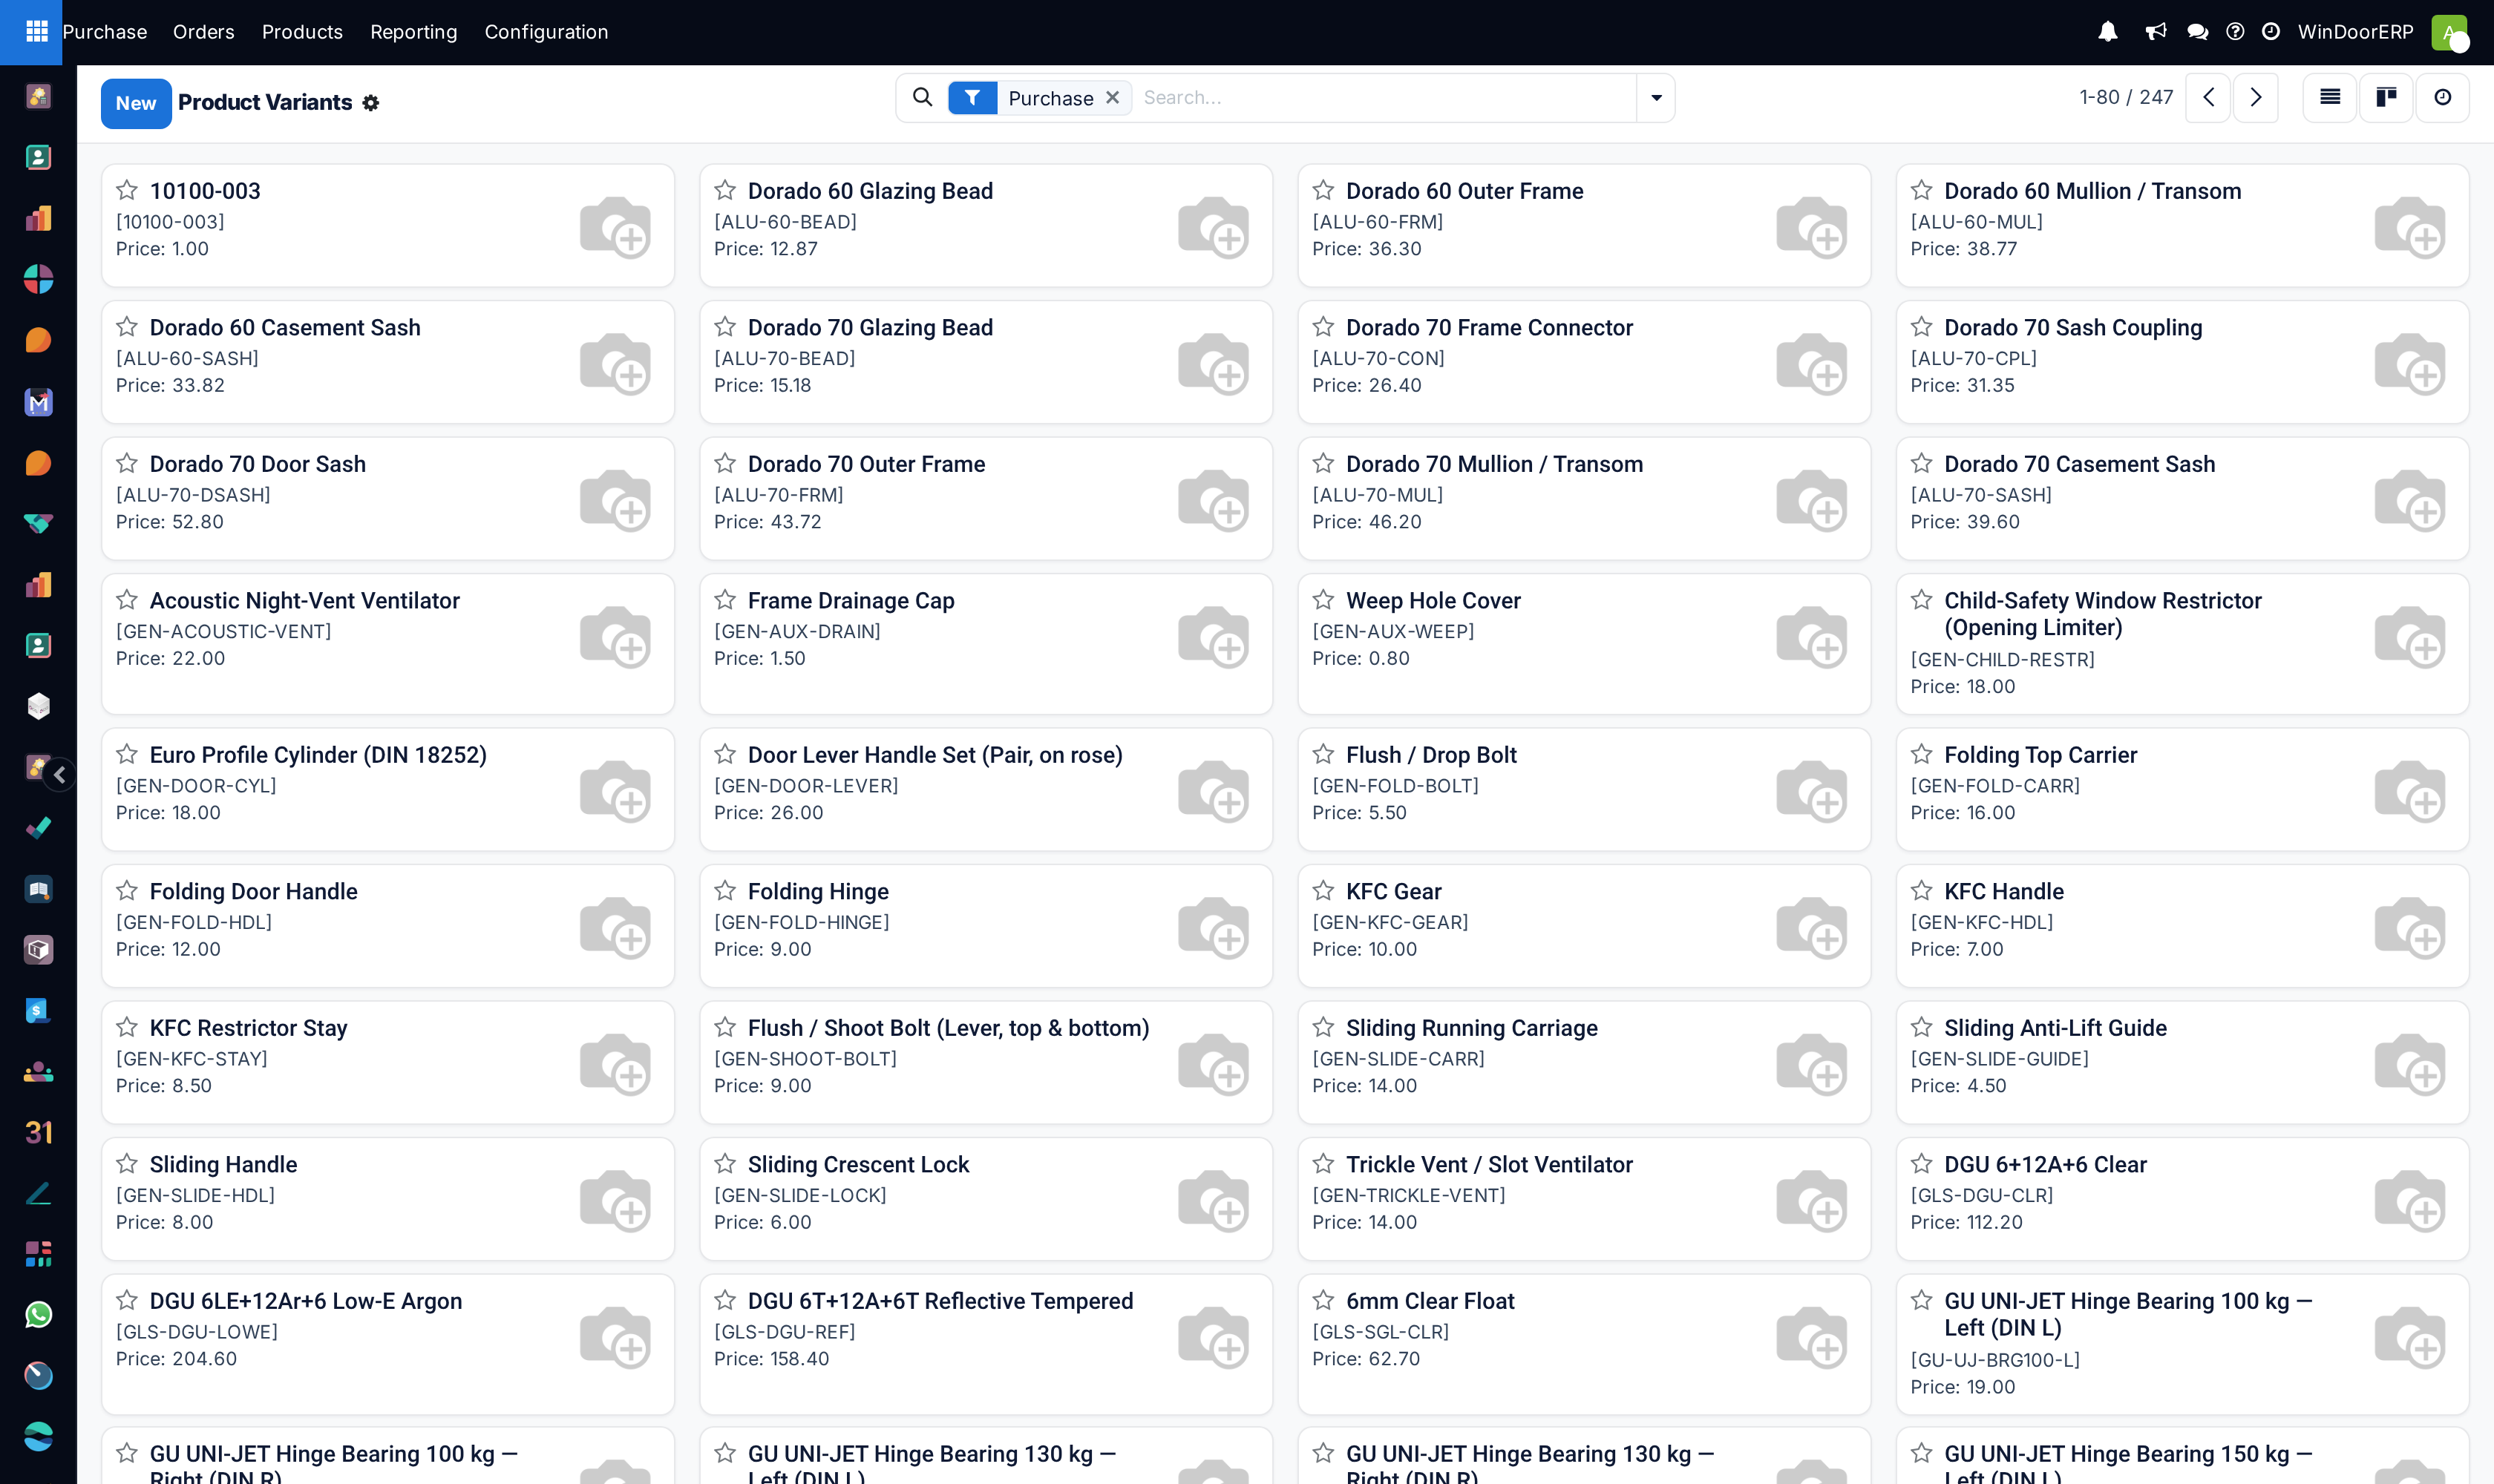2494x1484 pixels.
Task: Click the filter funnel on Purchase facet
Action: tap(972, 98)
